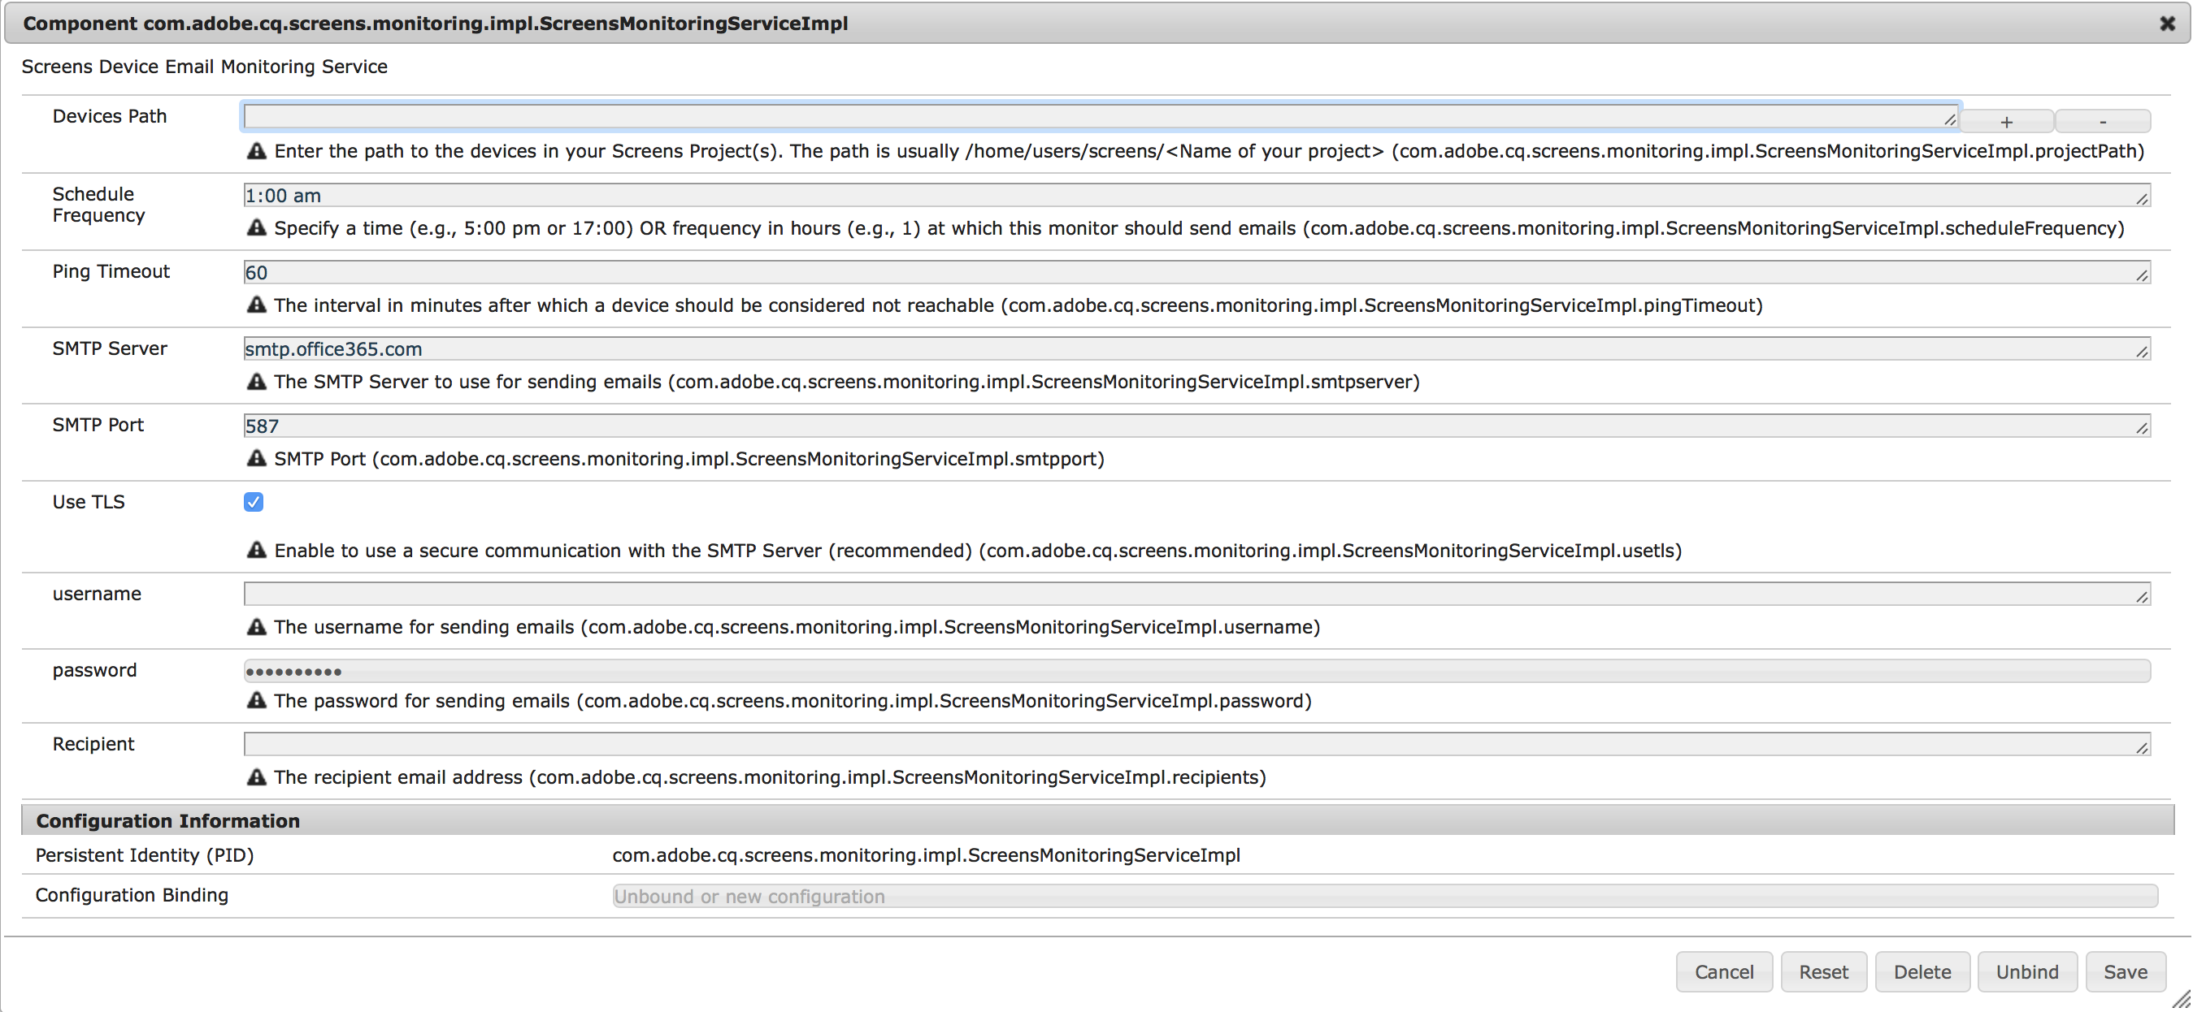Remove the Devices Path entry with minus
This screenshot has width=2193, height=1012.
(2103, 122)
